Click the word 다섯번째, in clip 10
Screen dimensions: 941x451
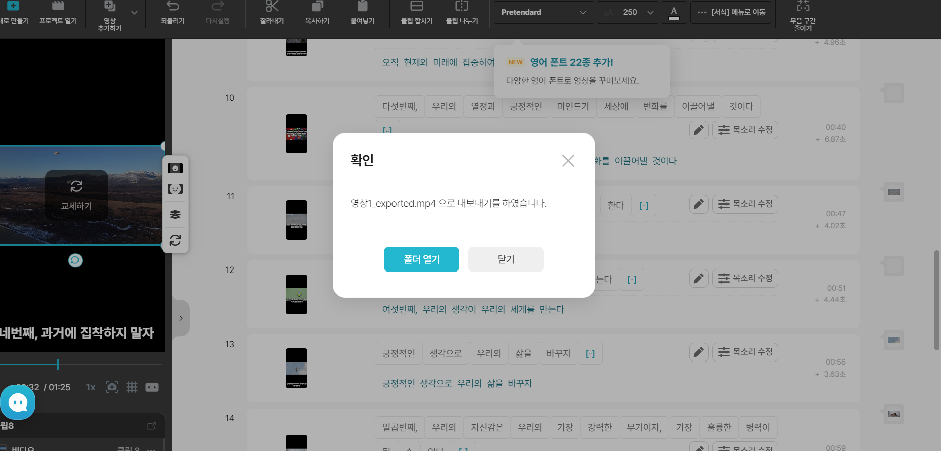[x=400, y=106]
